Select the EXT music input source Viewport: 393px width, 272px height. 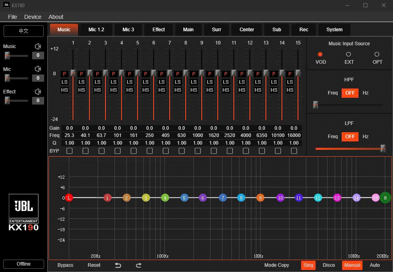coord(348,54)
